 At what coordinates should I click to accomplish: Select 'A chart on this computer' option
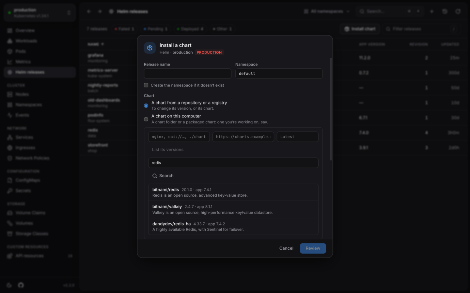[146, 119]
